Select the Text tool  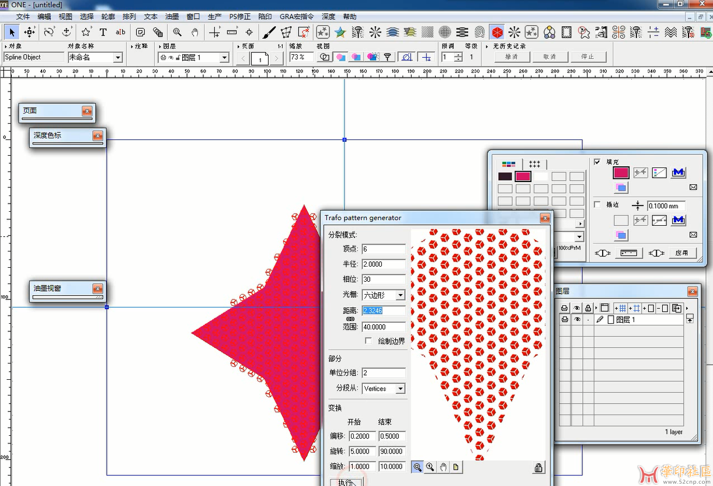(103, 32)
